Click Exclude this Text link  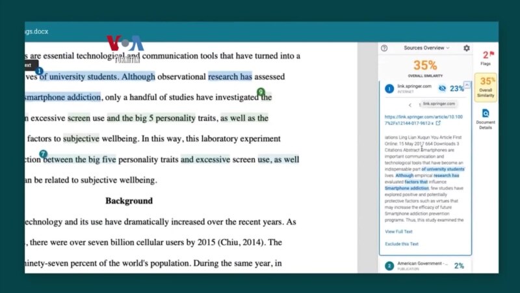[402, 244]
